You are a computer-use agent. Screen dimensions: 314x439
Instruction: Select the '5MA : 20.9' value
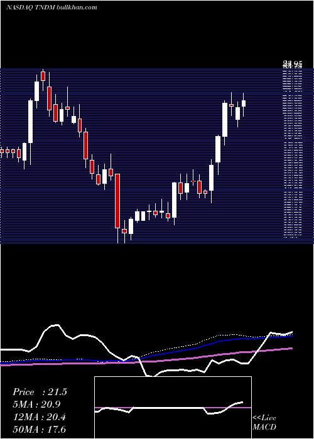36,405
